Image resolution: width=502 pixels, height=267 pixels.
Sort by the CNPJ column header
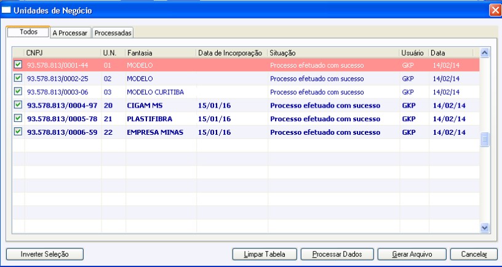(x=63, y=53)
